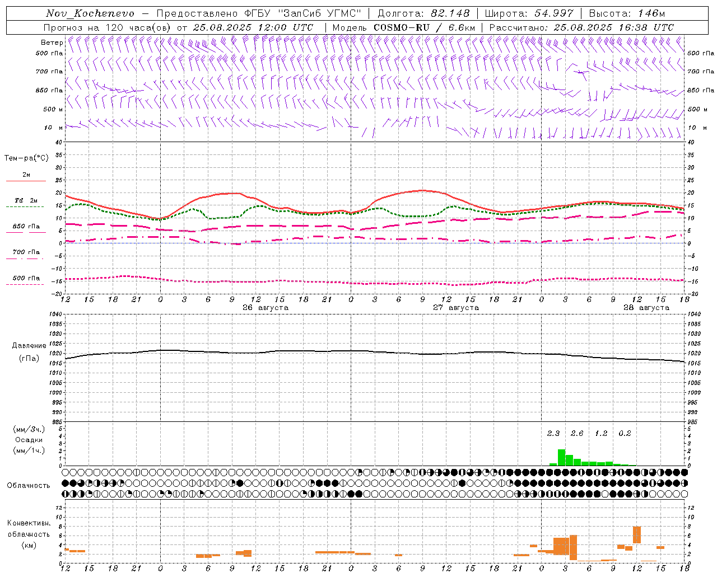
Task: Select the 'Долгота: 82.148' header value
Action: pos(424,13)
